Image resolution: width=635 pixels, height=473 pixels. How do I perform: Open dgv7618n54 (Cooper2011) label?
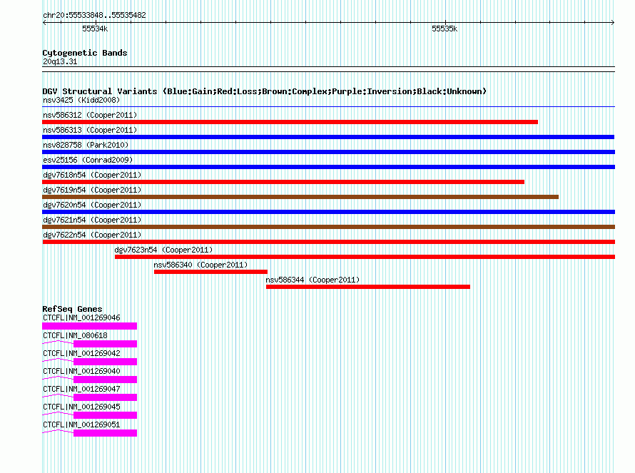click(x=92, y=175)
